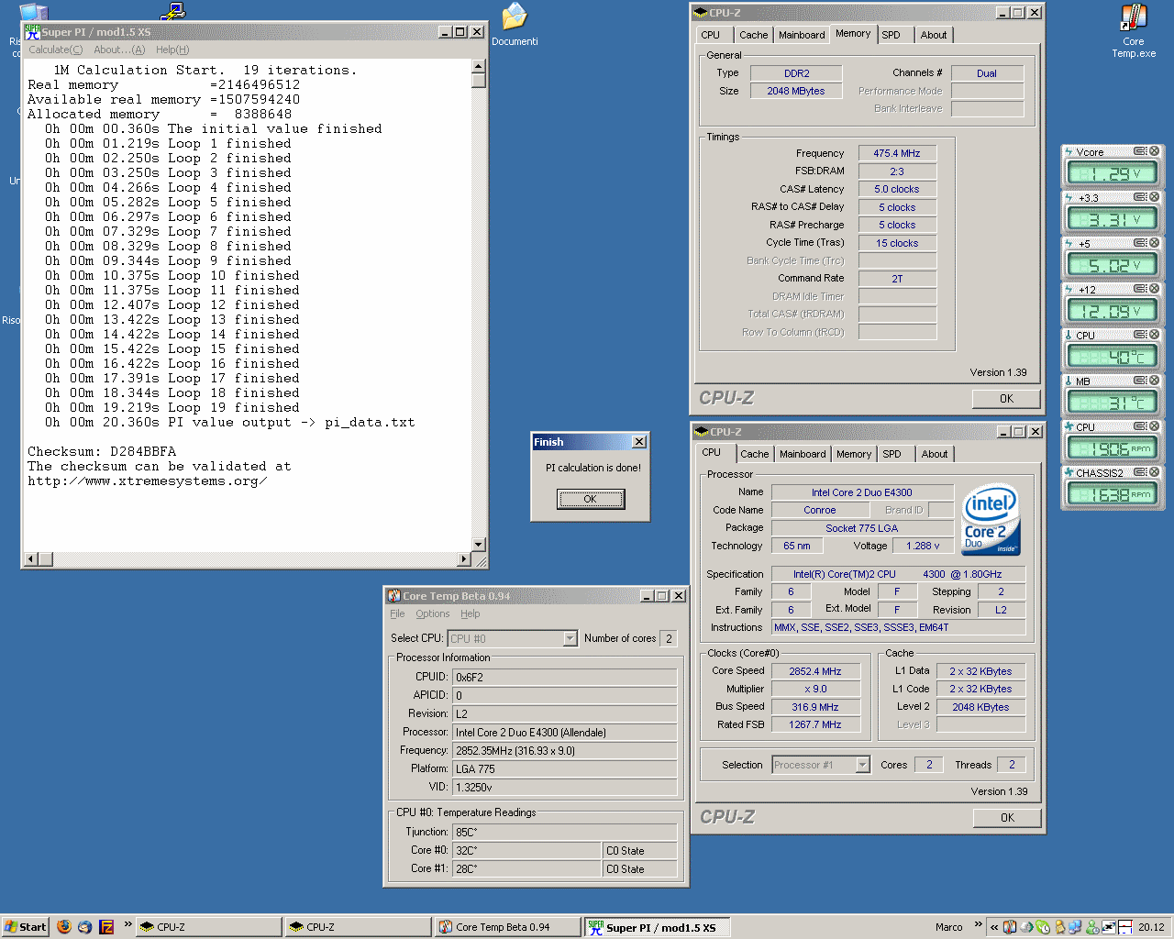The width and height of the screenshot is (1174, 939).
Task: Click the taskbar clock showing 20.12
Action: click(x=1151, y=927)
